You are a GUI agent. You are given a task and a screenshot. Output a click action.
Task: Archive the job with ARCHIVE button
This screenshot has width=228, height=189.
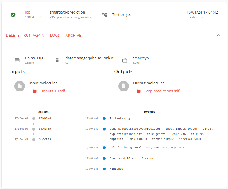(73, 36)
